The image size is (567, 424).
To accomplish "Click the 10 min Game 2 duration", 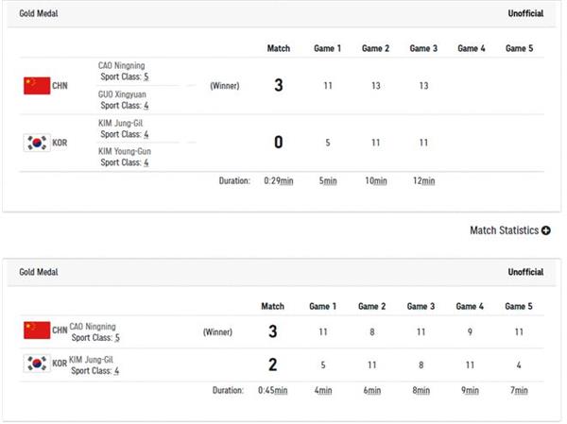I will (375, 180).
